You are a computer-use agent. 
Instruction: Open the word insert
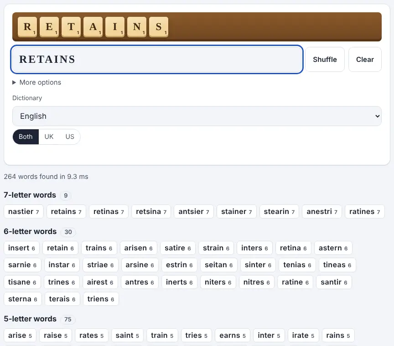pyautogui.click(x=21, y=248)
